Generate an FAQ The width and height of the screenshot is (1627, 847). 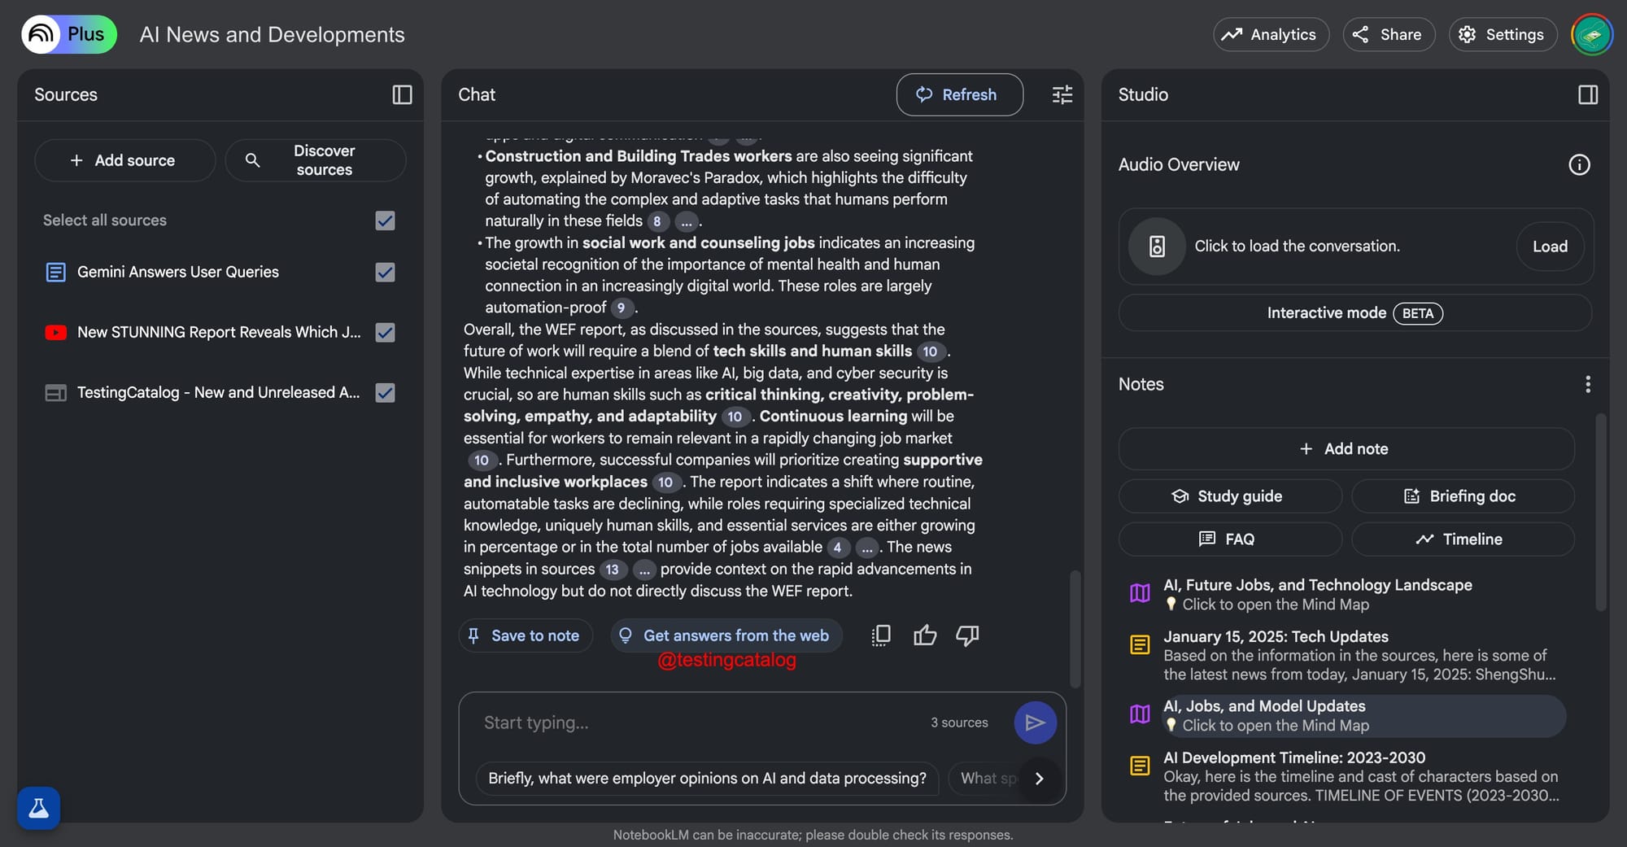(1230, 539)
